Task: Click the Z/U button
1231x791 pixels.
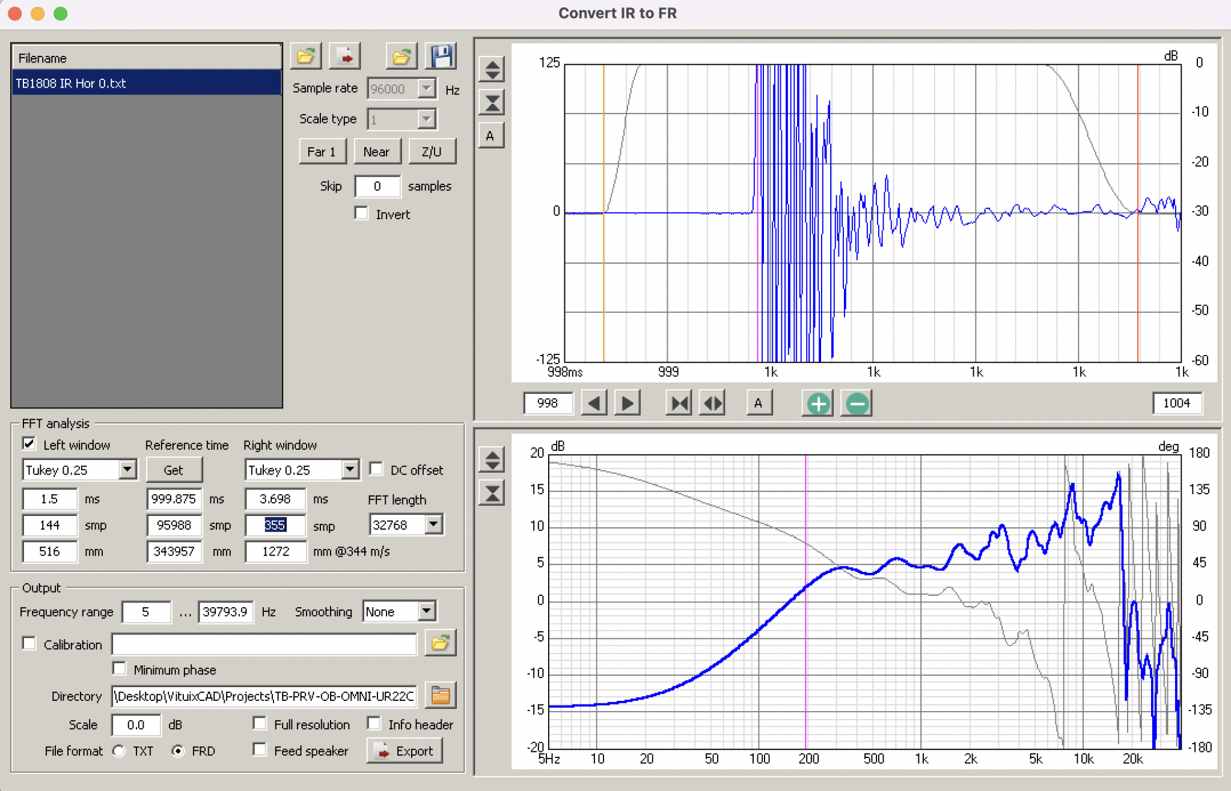Action: tap(432, 151)
